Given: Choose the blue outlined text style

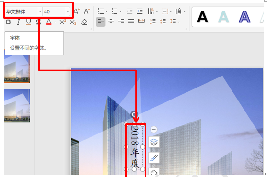Looking at the screenshot, I should point(244,17).
